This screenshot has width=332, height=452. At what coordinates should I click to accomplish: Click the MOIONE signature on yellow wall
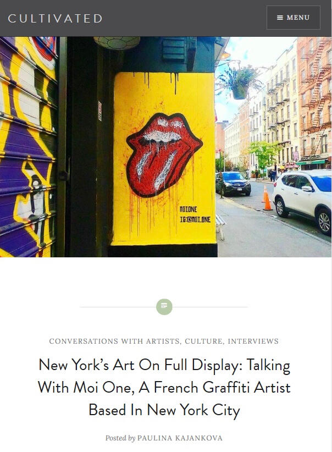tap(188, 210)
